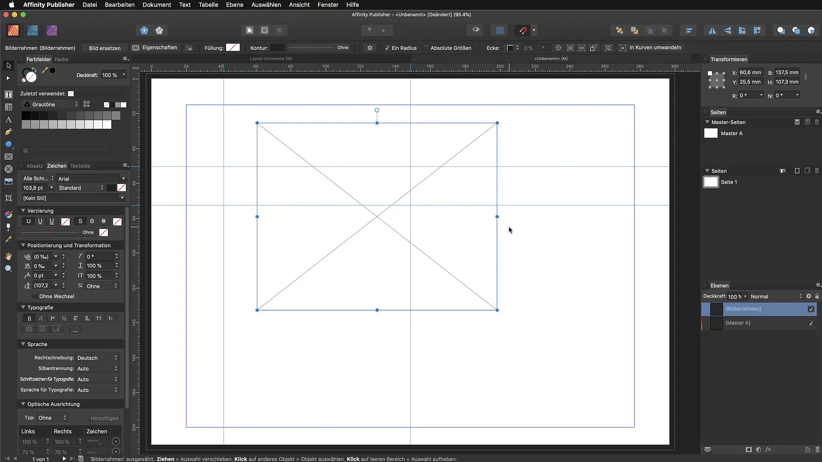This screenshot has width=822, height=462.
Task: Select the Frame Text tool
Action: pos(9,94)
